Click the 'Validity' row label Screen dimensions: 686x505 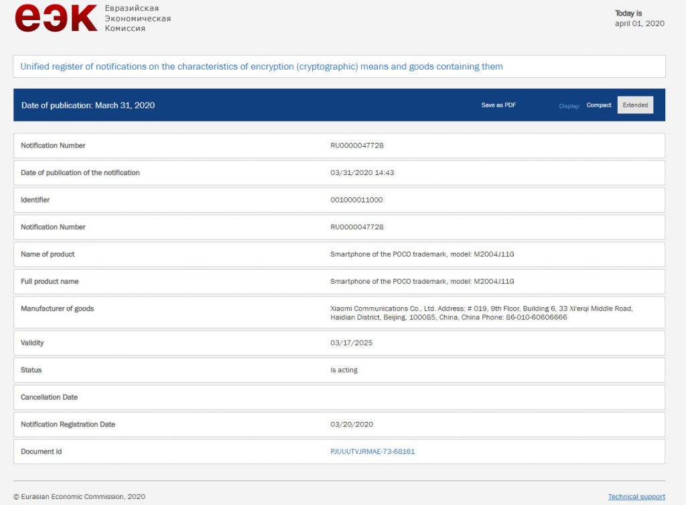pyautogui.click(x=32, y=343)
